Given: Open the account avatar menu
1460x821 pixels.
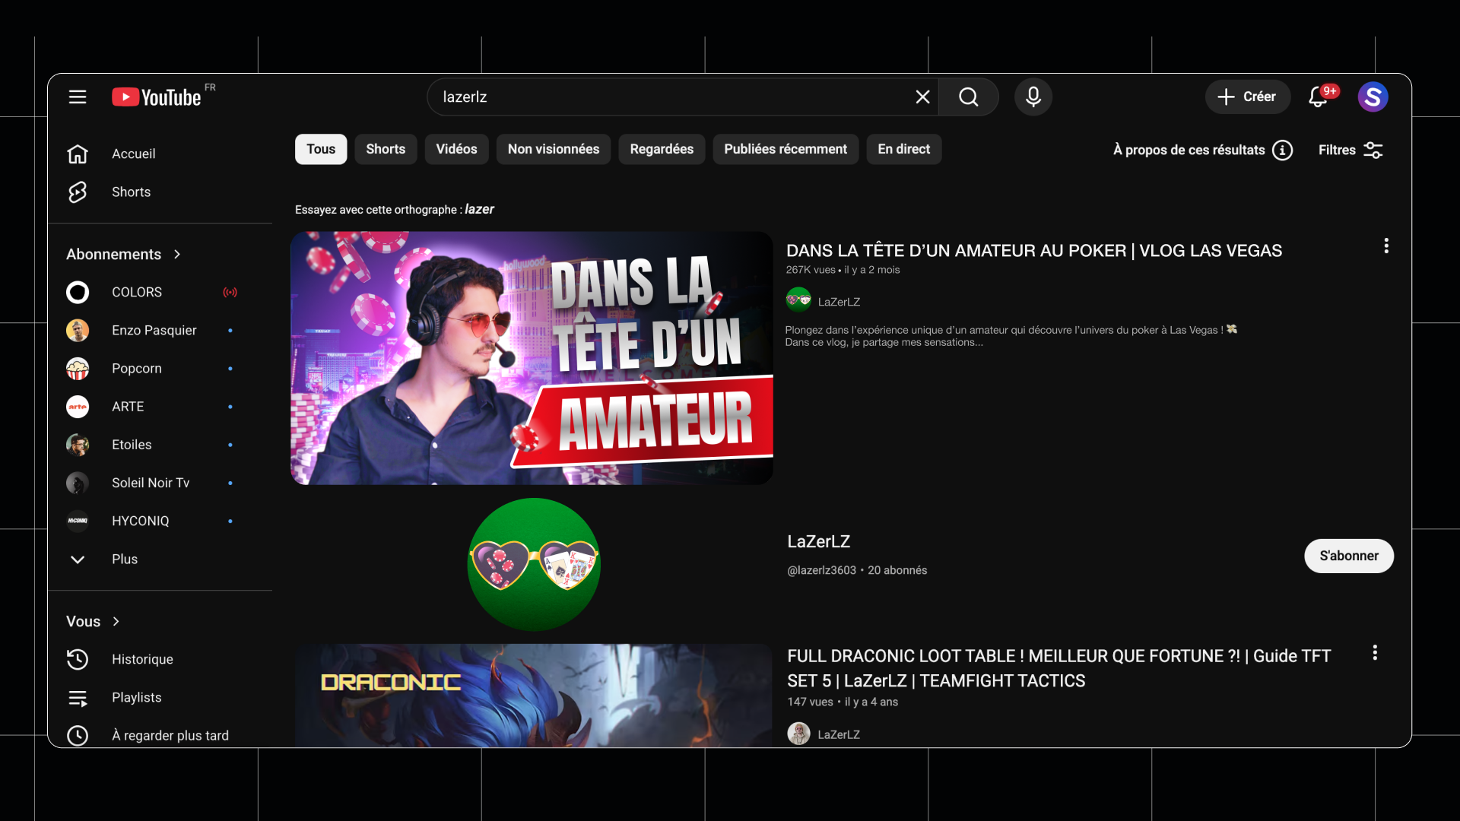Looking at the screenshot, I should tap(1373, 97).
